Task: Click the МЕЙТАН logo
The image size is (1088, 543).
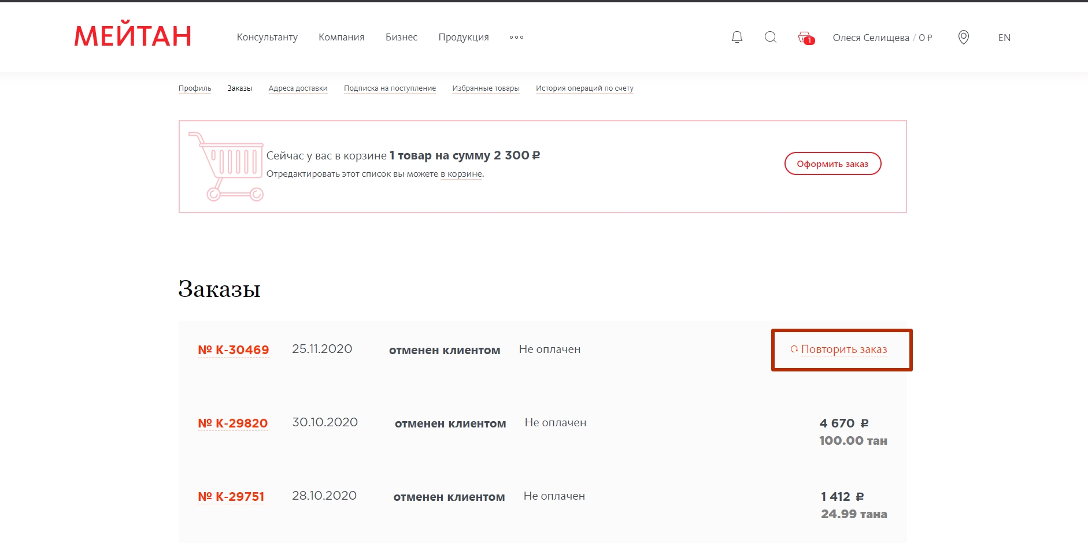Action: coord(133,36)
